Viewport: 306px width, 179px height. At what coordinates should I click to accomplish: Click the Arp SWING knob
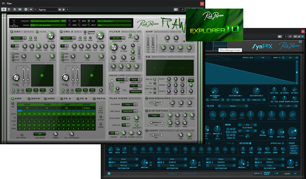pos(56,134)
